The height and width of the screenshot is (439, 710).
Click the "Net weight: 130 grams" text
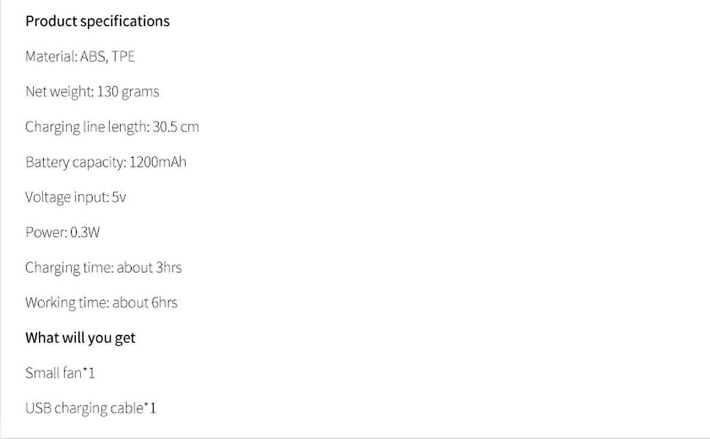tap(91, 91)
